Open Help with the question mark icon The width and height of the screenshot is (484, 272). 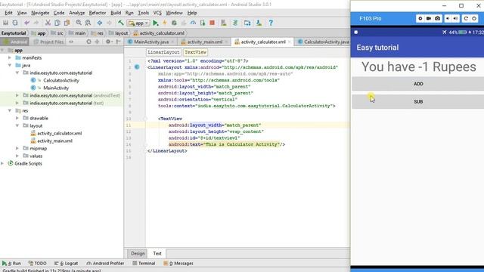[271, 23]
